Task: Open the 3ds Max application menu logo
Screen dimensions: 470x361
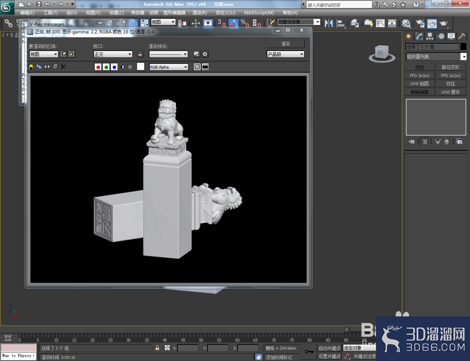Action: [7, 7]
